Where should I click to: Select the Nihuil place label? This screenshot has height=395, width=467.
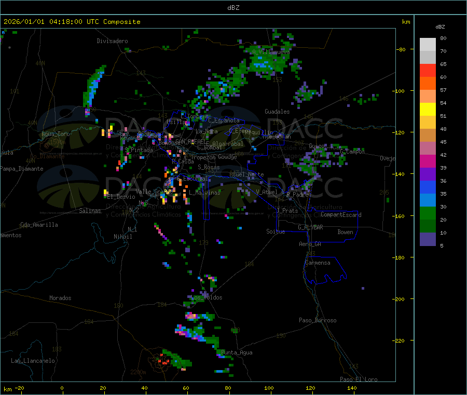click(122, 237)
